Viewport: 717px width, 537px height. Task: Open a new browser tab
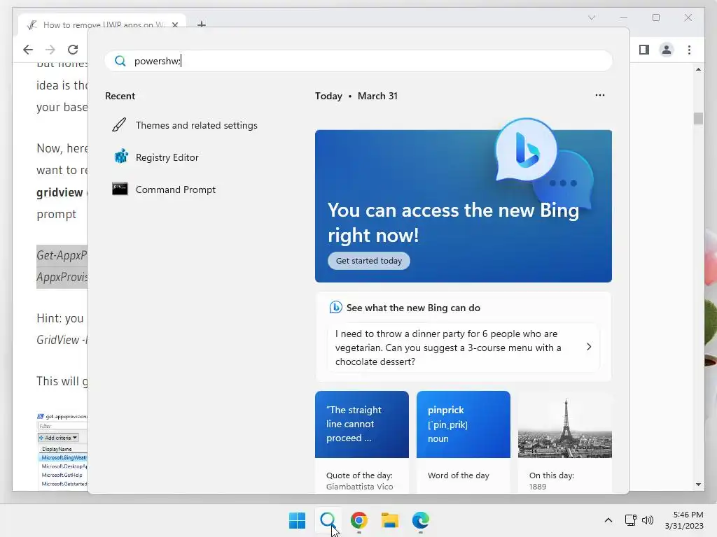[x=201, y=24]
